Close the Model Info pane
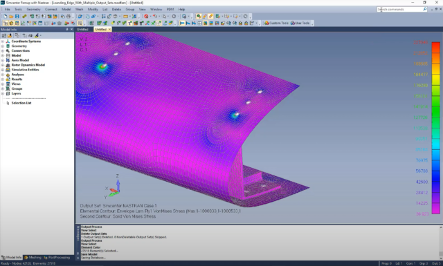Image resolution: width=443 pixels, height=266 pixels. point(71,29)
